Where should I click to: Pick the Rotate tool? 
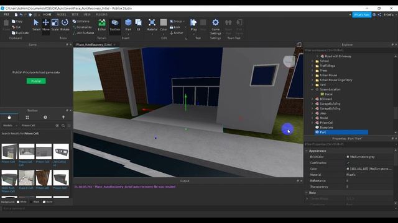[65, 25]
